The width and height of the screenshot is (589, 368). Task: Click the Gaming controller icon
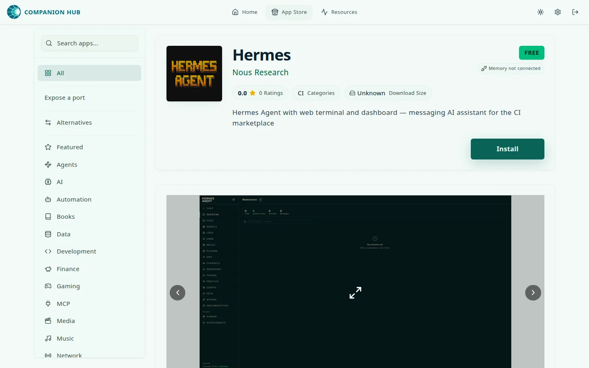(x=48, y=286)
